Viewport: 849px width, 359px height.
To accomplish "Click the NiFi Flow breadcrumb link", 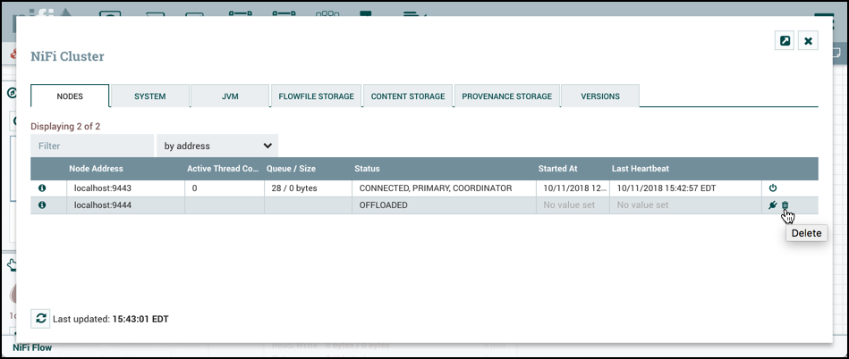I will coord(32,347).
